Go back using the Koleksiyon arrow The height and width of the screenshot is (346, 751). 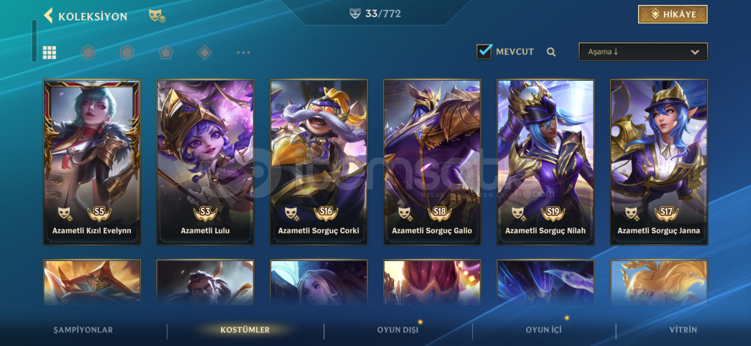48,16
